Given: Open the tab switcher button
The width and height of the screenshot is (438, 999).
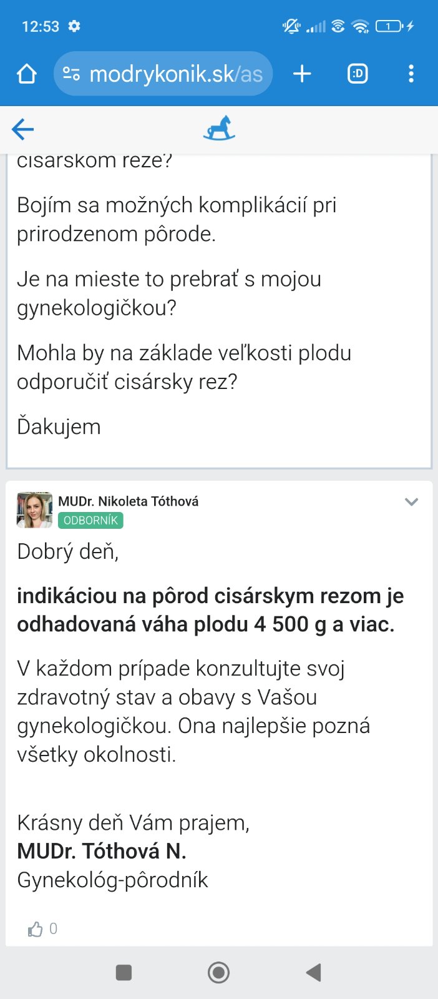Looking at the screenshot, I should (x=358, y=74).
